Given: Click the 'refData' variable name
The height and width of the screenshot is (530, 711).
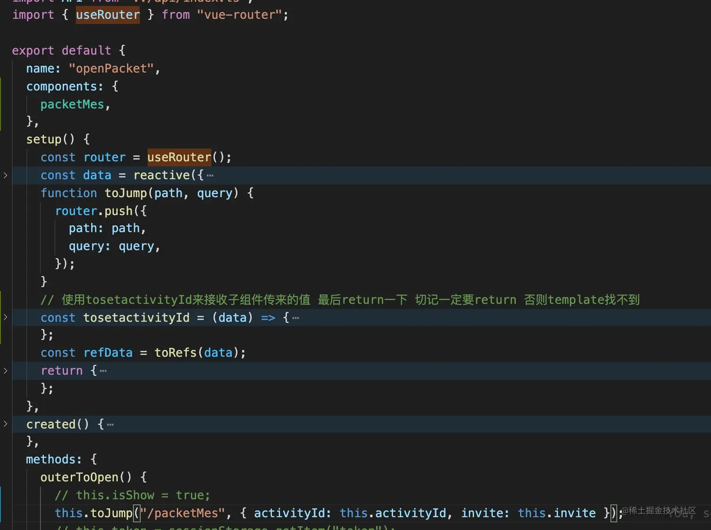Looking at the screenshot, I should (108, 353).
